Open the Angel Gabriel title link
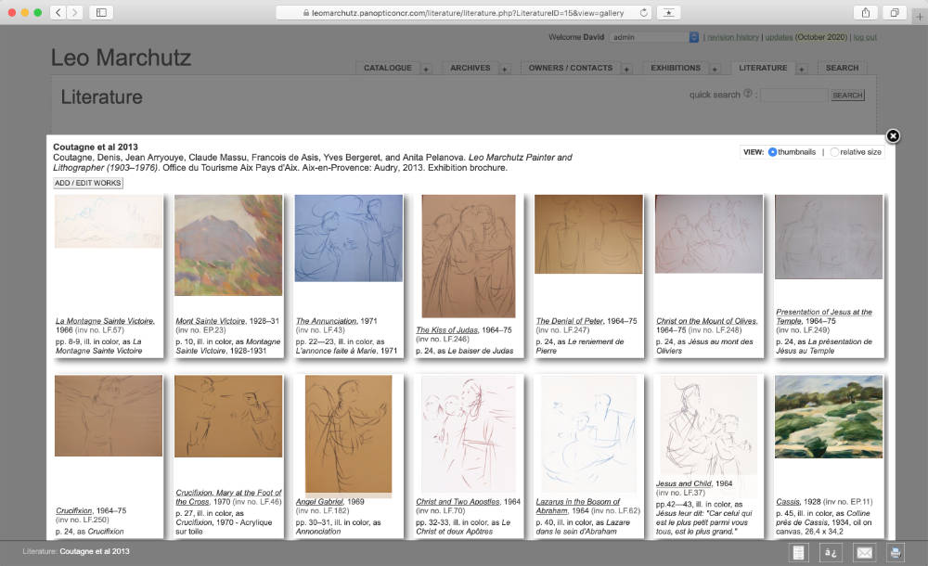 [x=319, y=501]
